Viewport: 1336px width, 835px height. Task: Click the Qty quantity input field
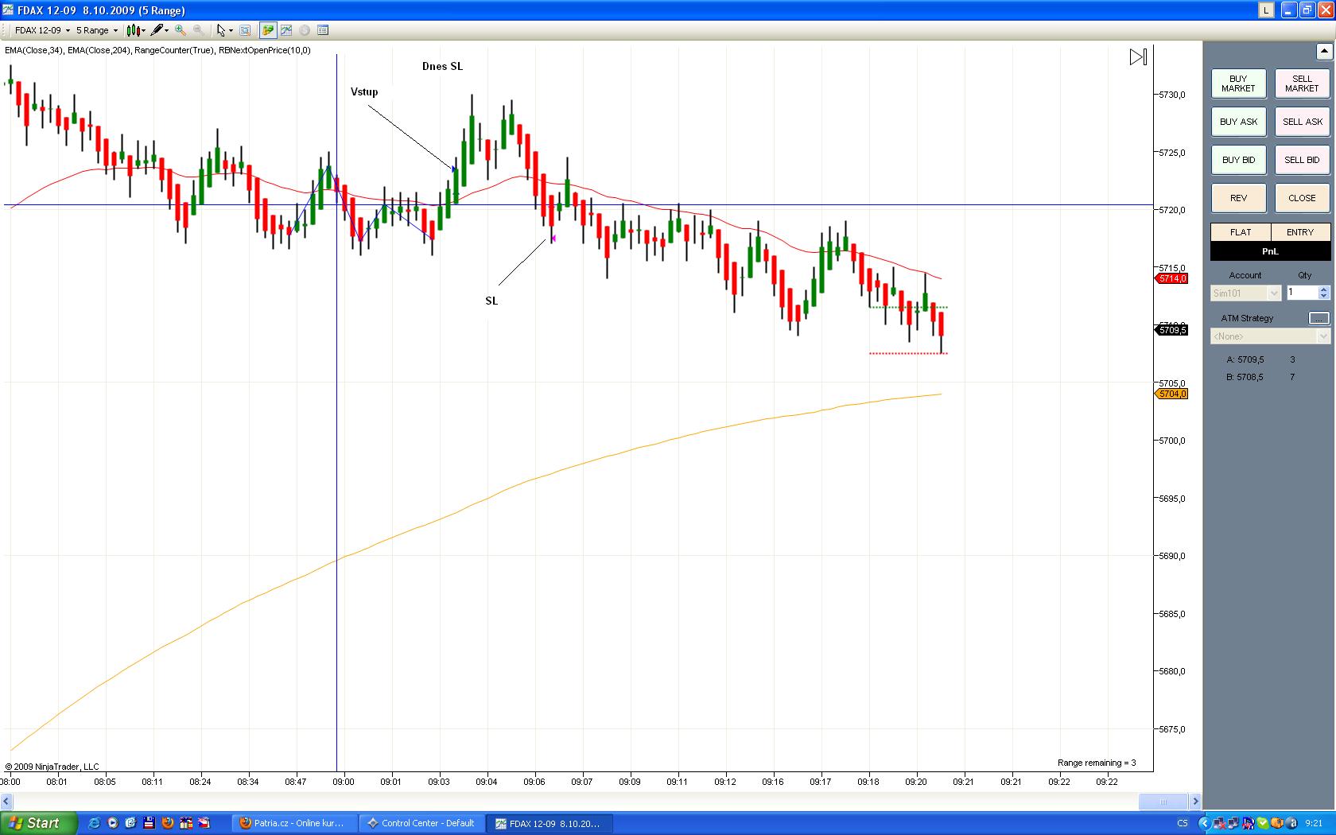(1302, 293)
